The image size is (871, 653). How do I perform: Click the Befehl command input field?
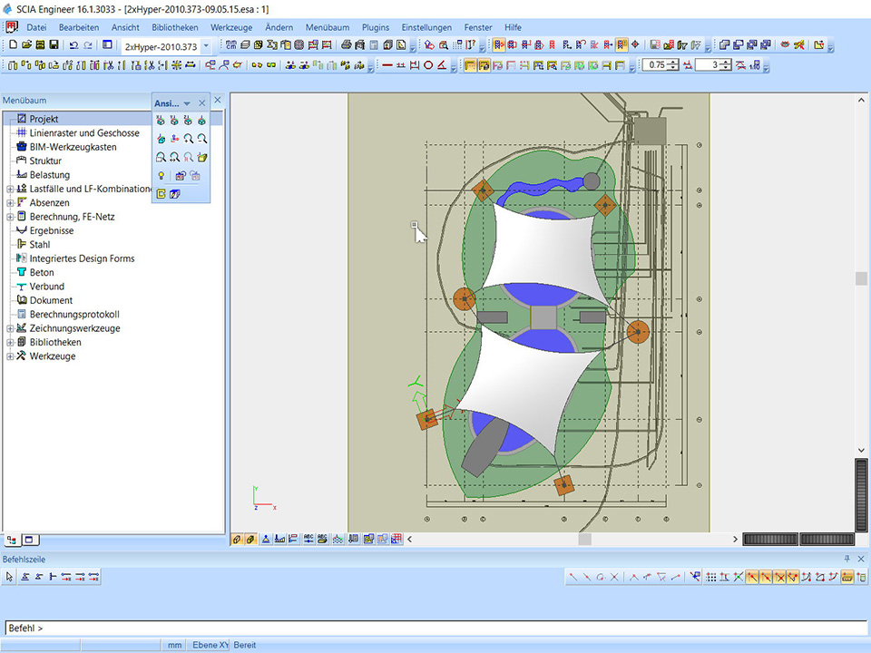coord(435,628)
